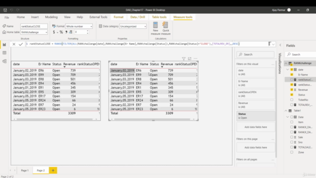Image resolution: width=316 pixels, height=178 pixels.
Task: Check the Sale field checkbox
Action: [292, 137]
